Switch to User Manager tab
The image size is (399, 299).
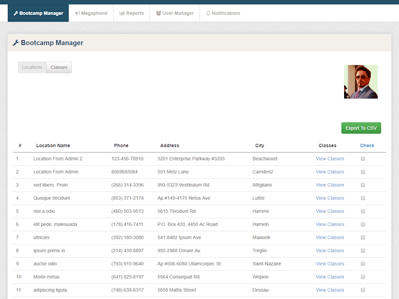tap(175, 13)
